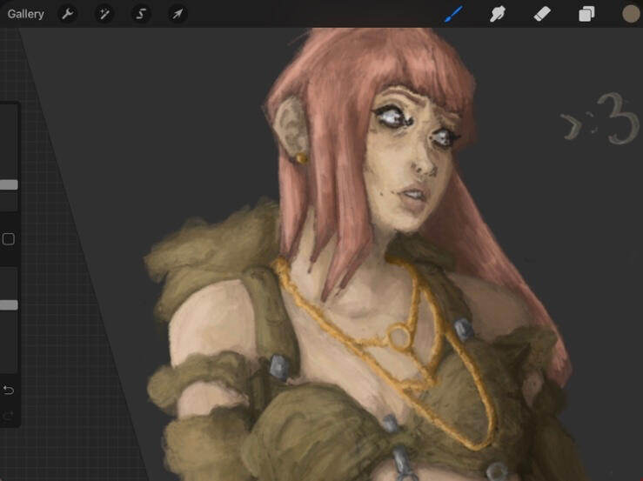Click the brush opacity slider handle

(x=9, y=304)
